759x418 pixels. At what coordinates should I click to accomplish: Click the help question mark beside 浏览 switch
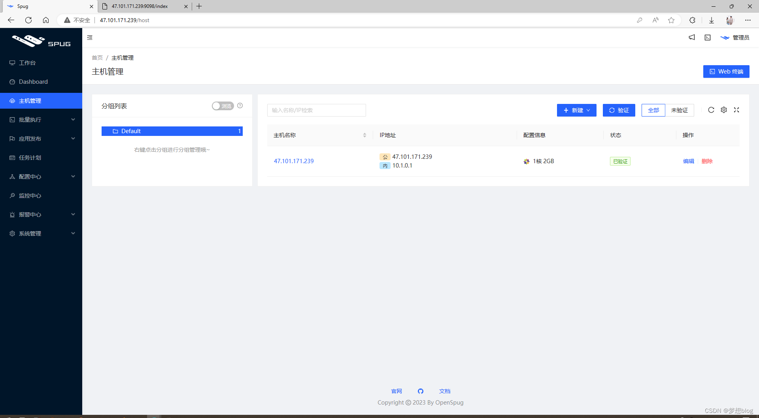click(x=240, y=105)
